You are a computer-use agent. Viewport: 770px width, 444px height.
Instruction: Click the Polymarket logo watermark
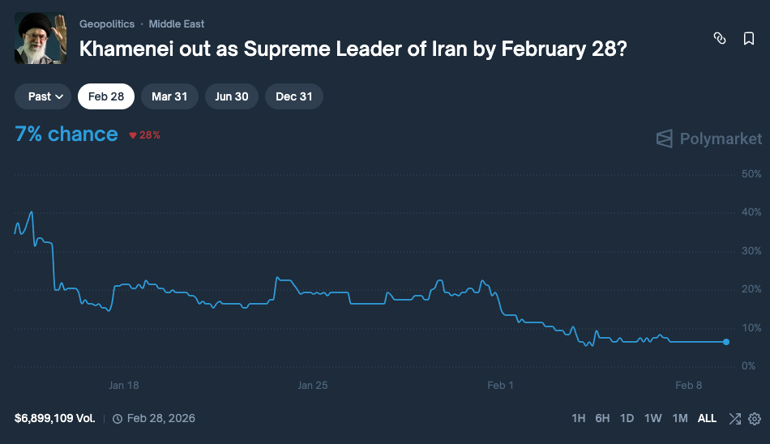[709, 139]
